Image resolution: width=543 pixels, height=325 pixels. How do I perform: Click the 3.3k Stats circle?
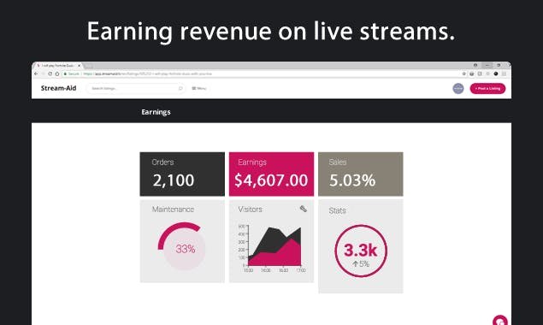point(361,251)
